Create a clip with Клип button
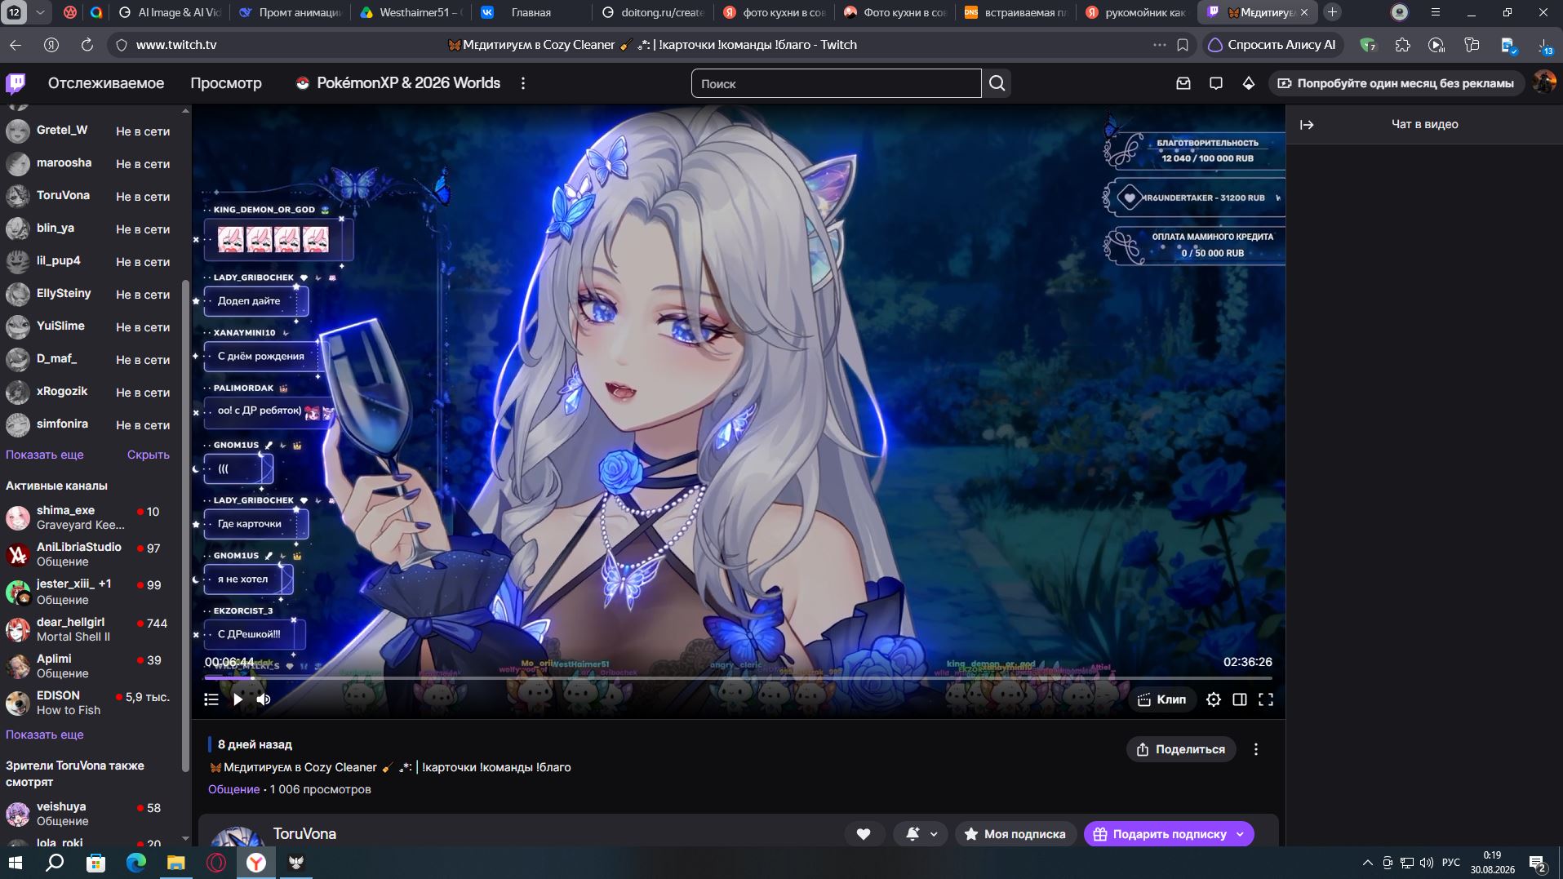Screen dimensions: 1563x879 1161,699
